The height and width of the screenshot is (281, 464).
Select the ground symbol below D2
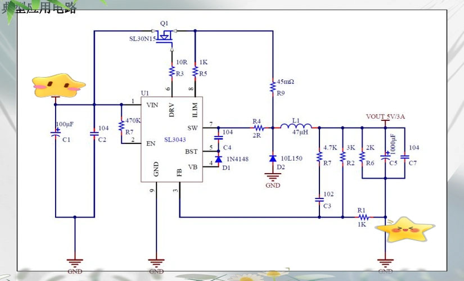pos(273,177)
